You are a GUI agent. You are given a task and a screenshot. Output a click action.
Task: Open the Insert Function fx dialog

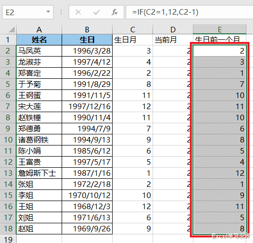pos(115,12)
